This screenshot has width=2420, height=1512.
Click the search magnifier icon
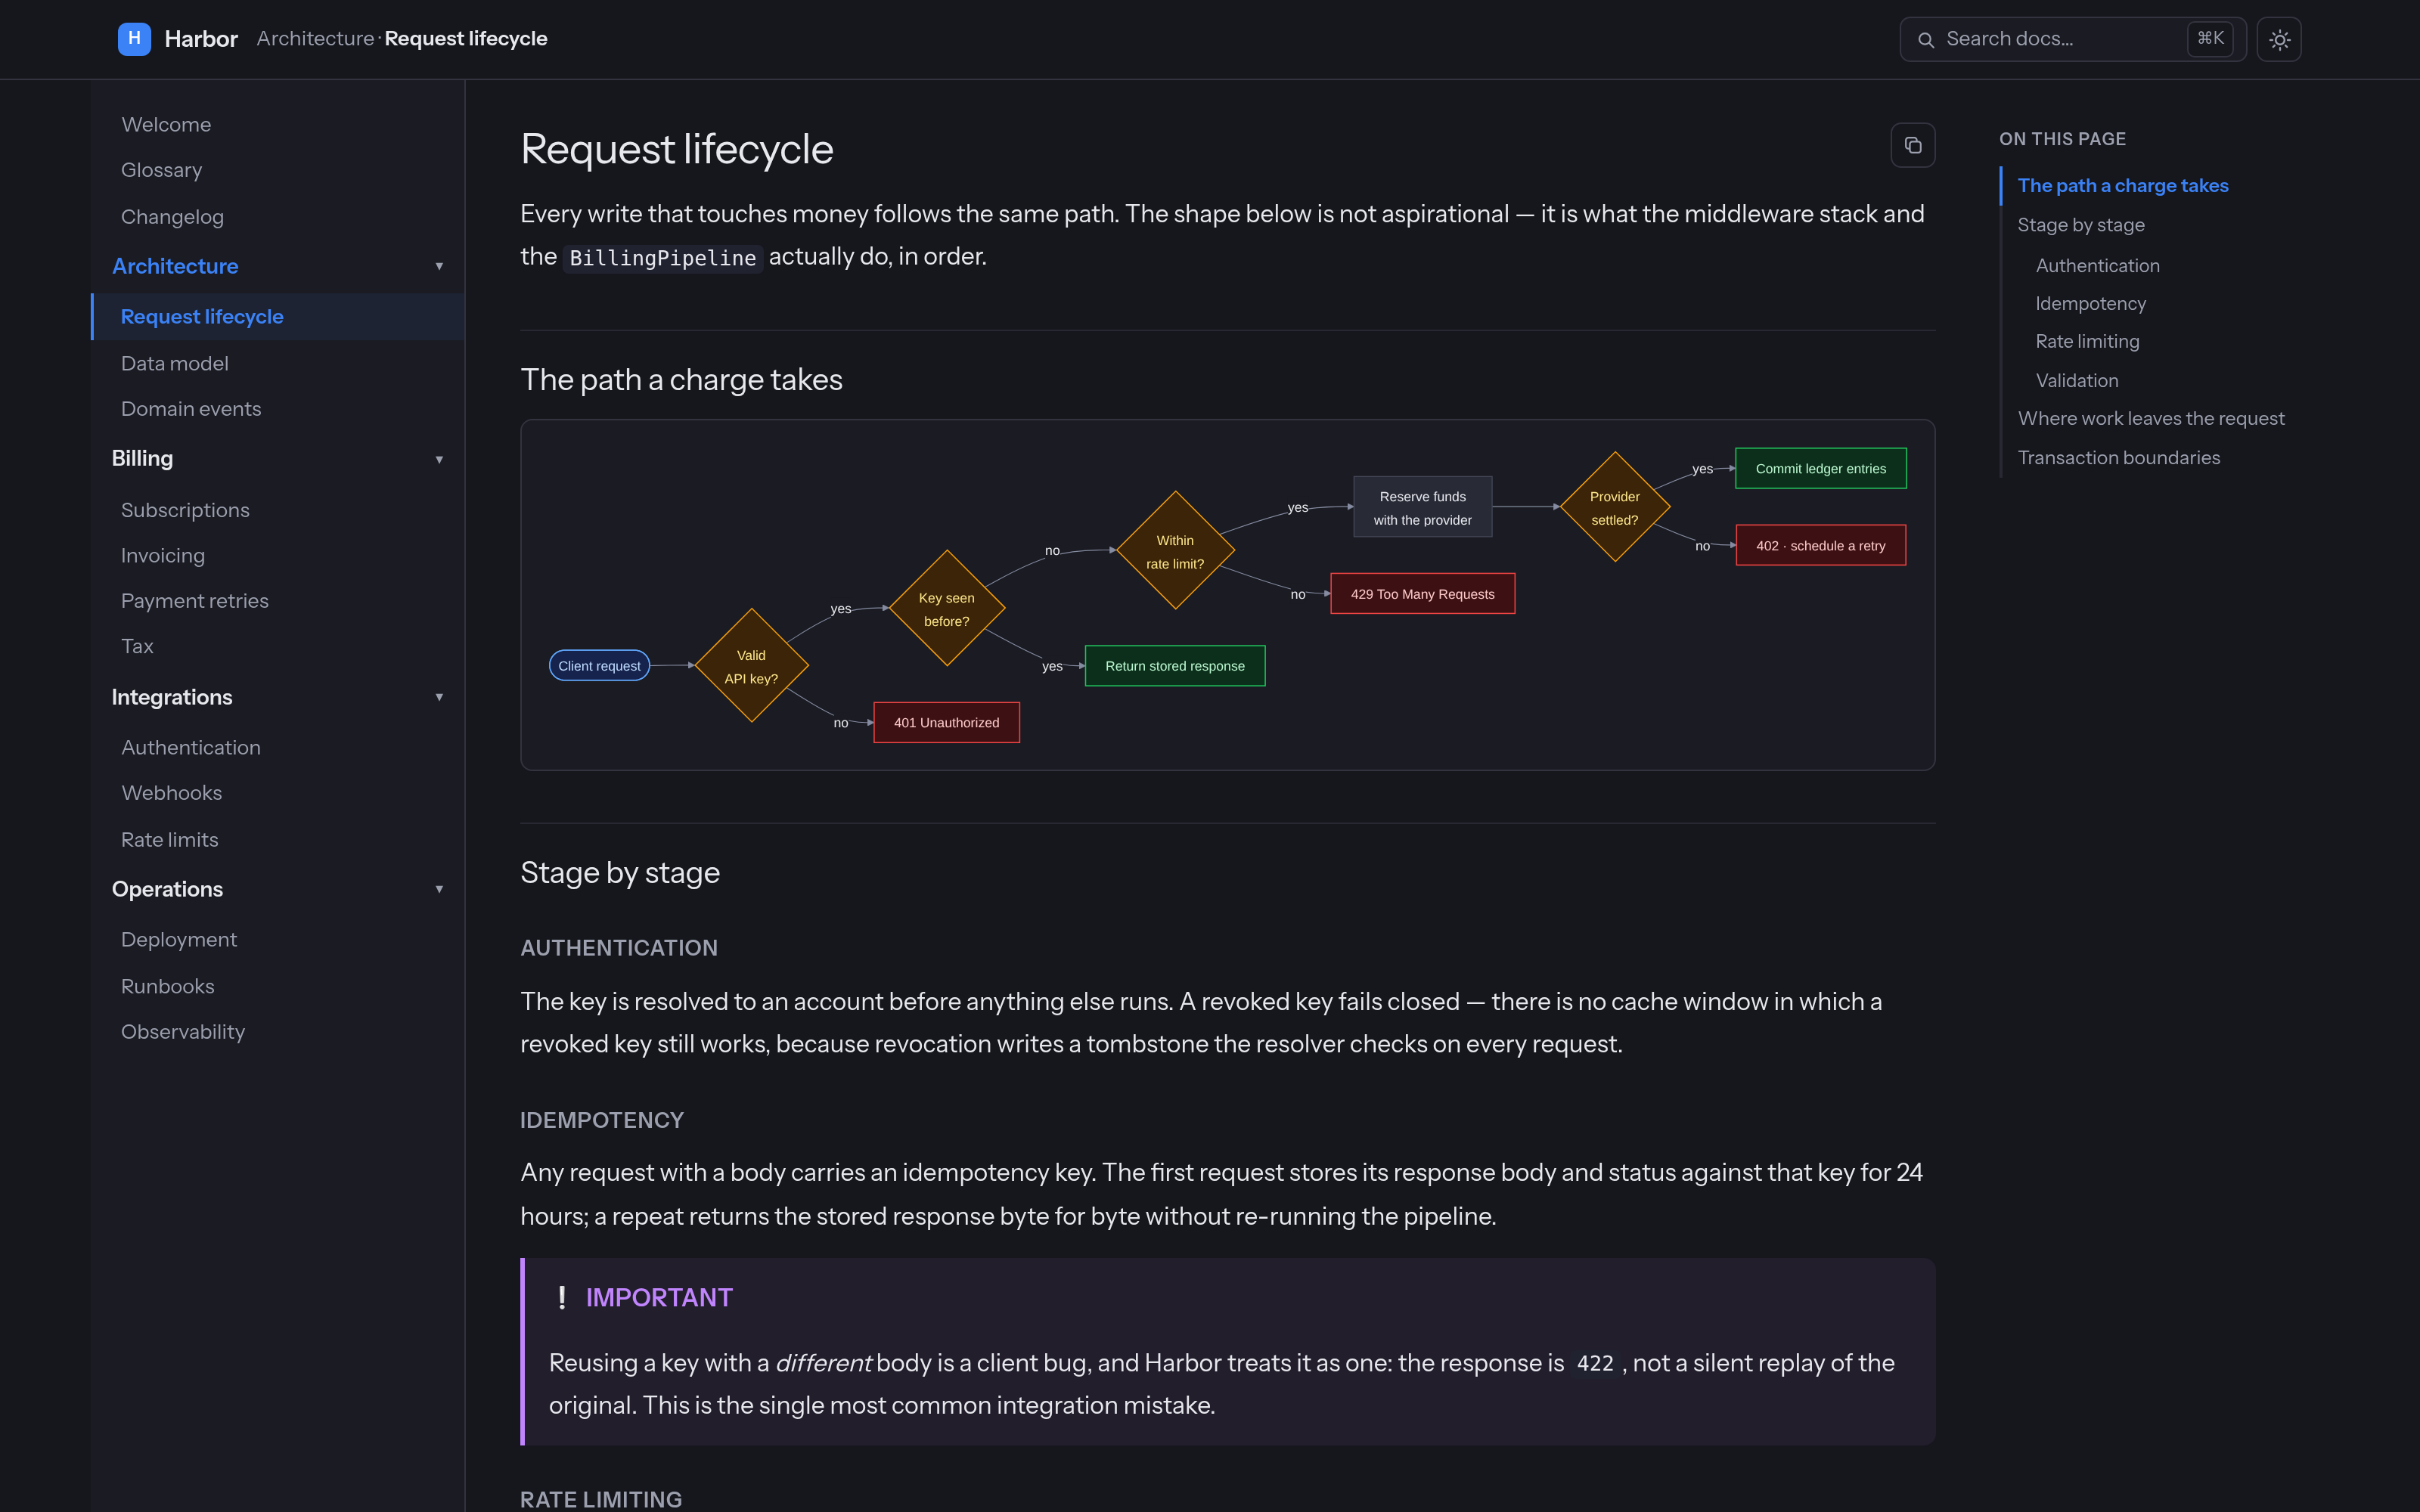point(1925,40)
